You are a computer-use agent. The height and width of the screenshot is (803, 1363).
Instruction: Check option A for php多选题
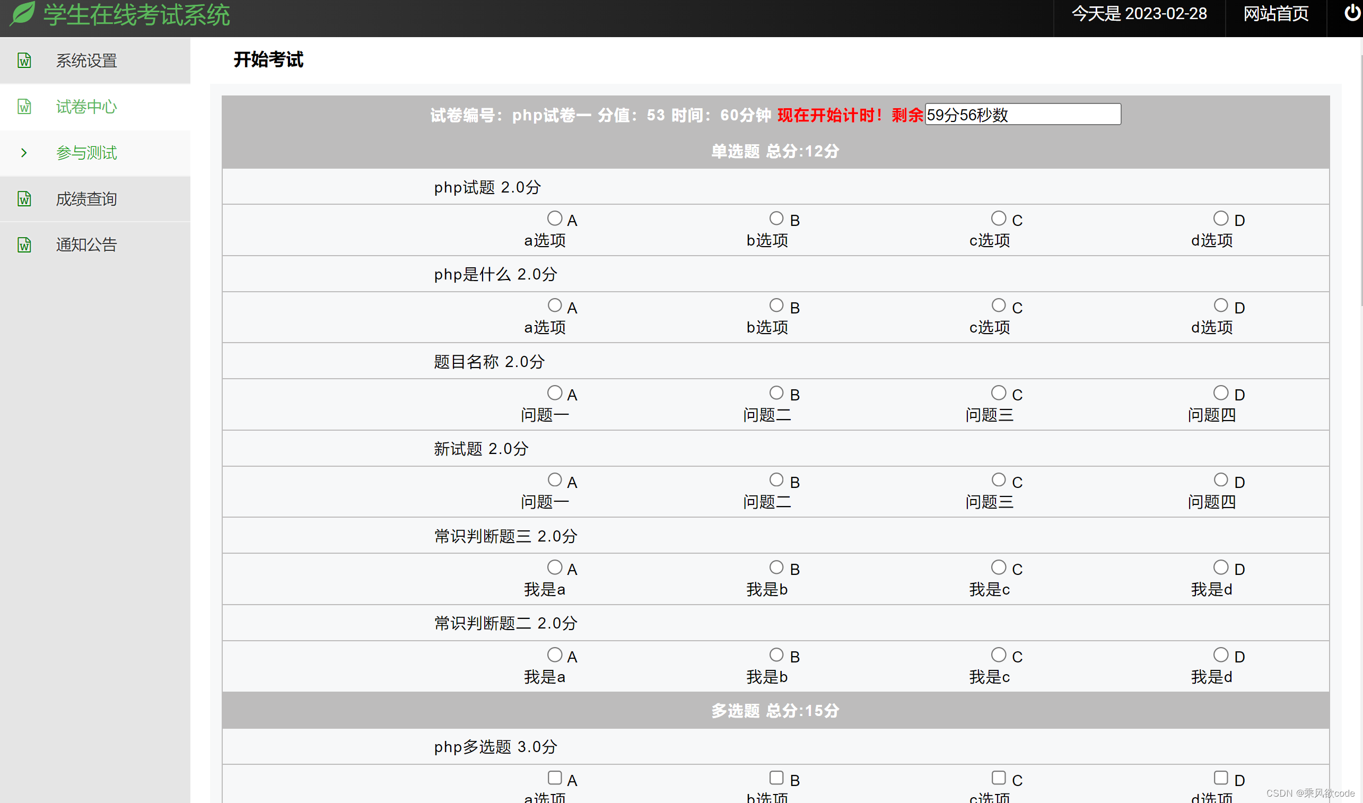click(x=555, y=778)
